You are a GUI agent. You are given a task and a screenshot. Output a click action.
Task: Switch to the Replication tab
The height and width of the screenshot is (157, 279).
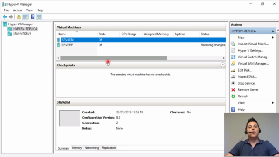(x=109, y=148)
